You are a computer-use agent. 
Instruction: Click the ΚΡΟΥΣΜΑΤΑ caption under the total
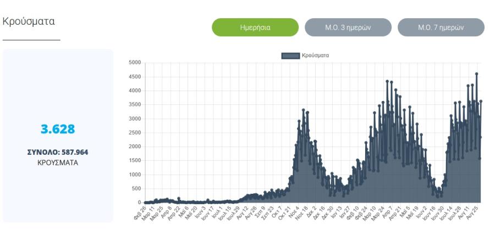coord(58,163)
